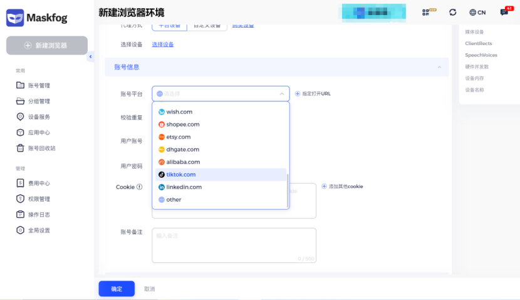
Task: Open 应用中心 in the sidebar
Action: point(33,133)
